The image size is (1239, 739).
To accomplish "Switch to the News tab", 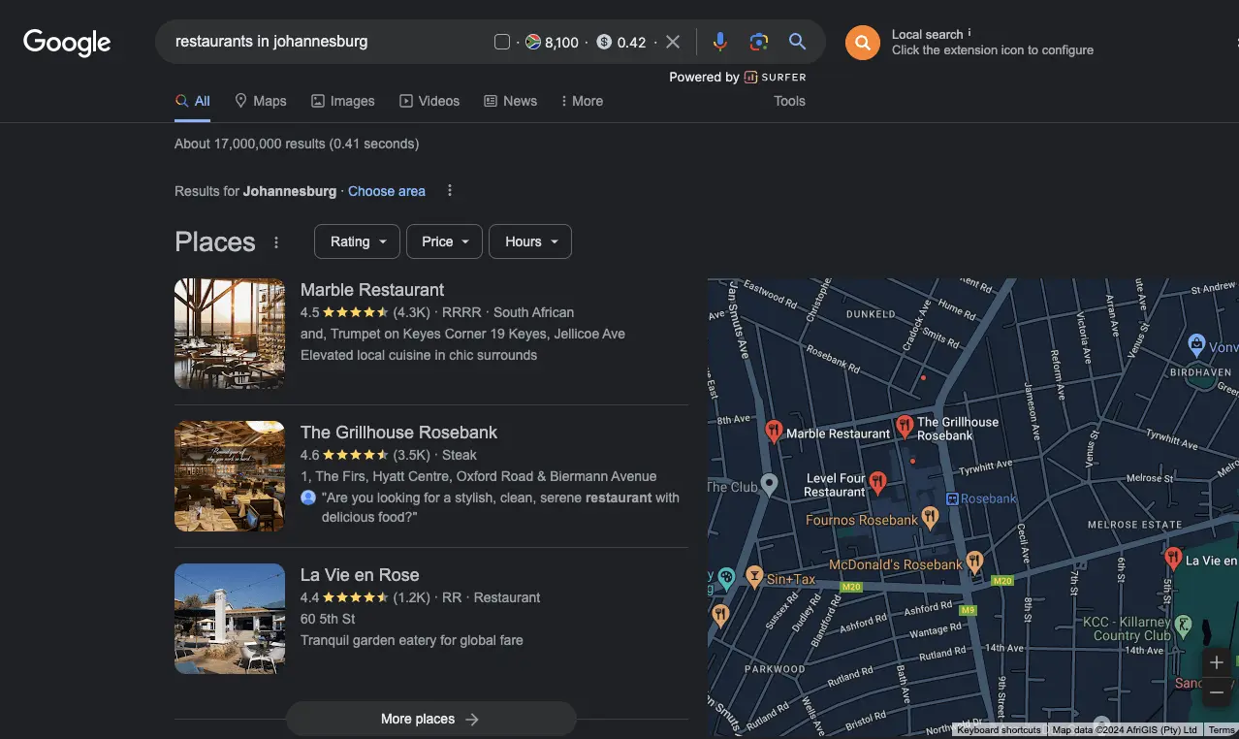I will pyautogui.click(x=511, y=101).
